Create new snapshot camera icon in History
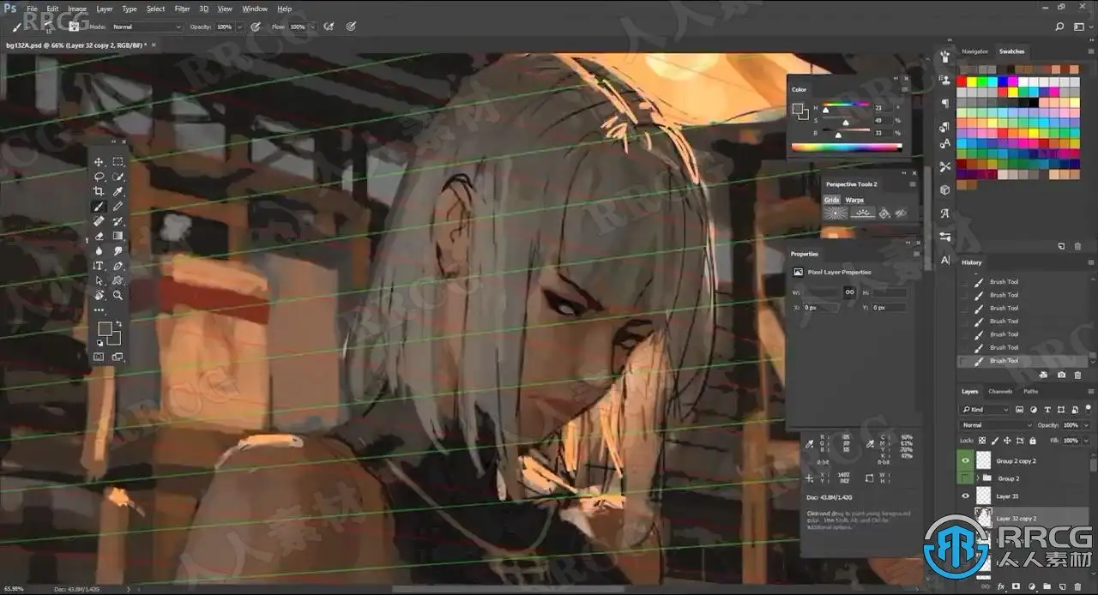Screen dimensions: 1098x595 point(1062,375)
